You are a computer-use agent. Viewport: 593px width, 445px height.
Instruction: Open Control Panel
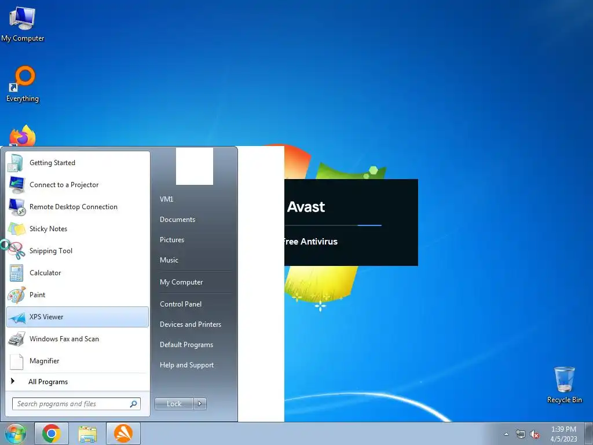tap(181, 304)
